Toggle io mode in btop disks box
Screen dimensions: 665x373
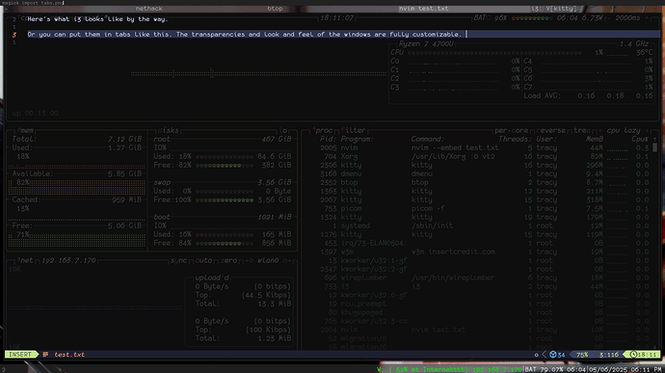[283, 130]
